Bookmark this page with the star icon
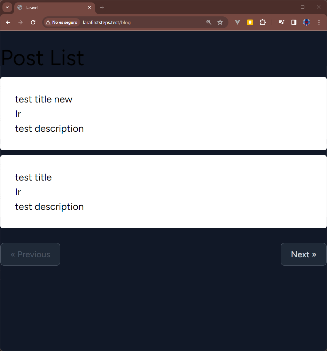 point(220,22)
